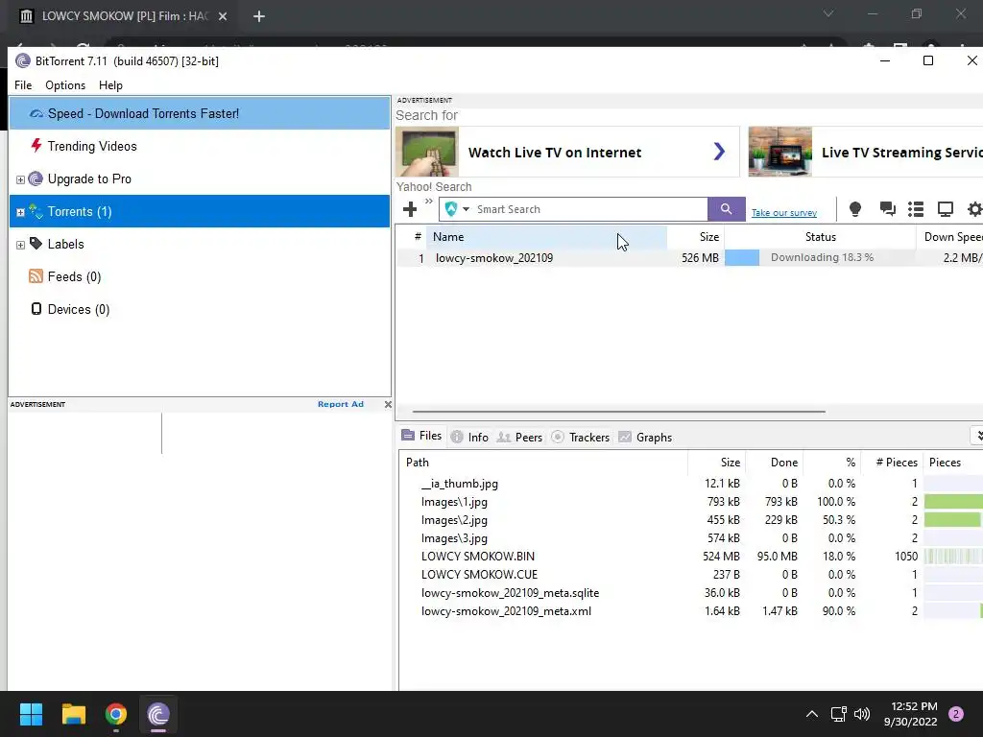Screen dimensions: 983x737
Task: Select Upgrade to Pro sidebar item
Action: pyautogui.click(x=89, y=179)
